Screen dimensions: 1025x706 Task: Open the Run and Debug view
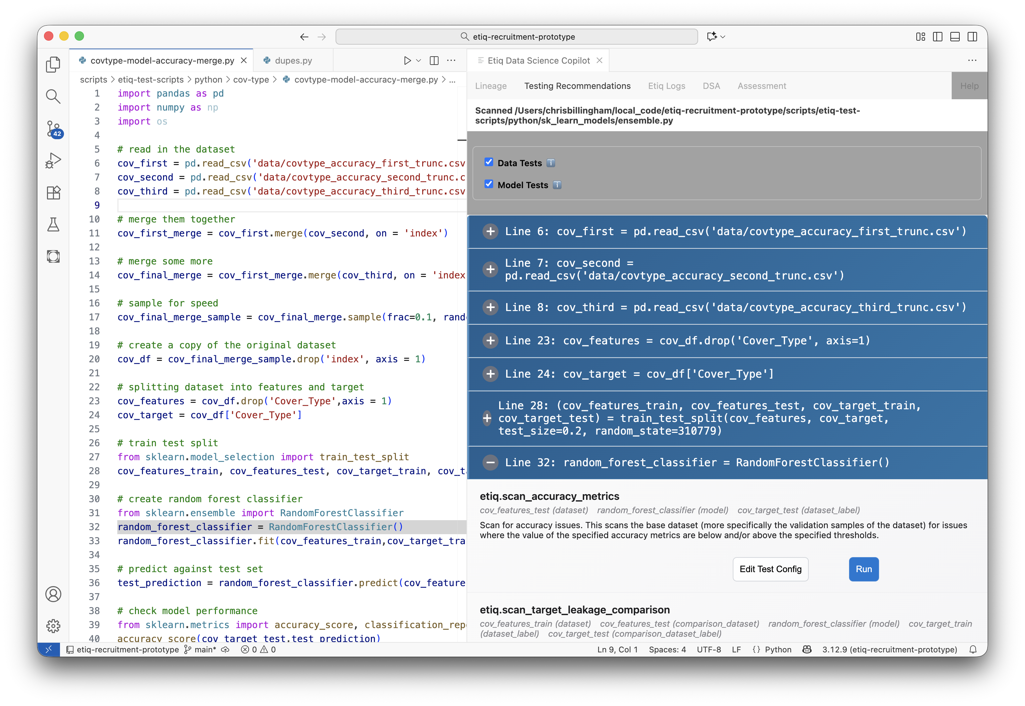pos(54,161)
